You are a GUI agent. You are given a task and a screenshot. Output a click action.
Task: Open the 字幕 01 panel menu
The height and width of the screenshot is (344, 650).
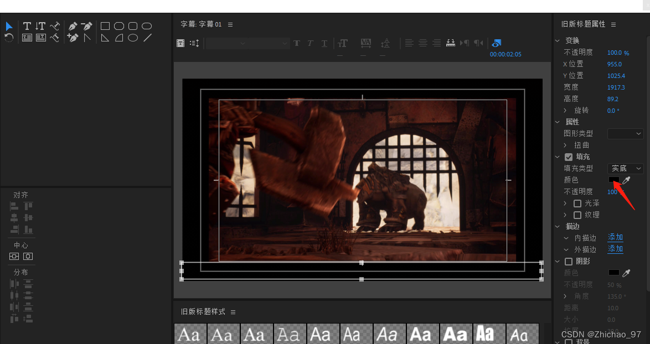230,24
